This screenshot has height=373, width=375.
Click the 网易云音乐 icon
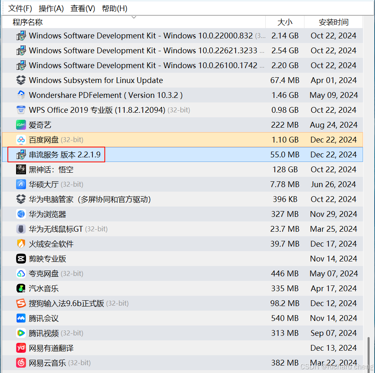pos(21,363)
